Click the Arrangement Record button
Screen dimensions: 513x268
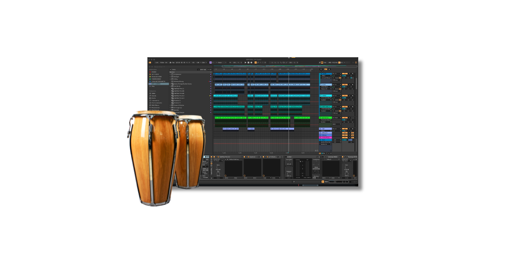251,62
